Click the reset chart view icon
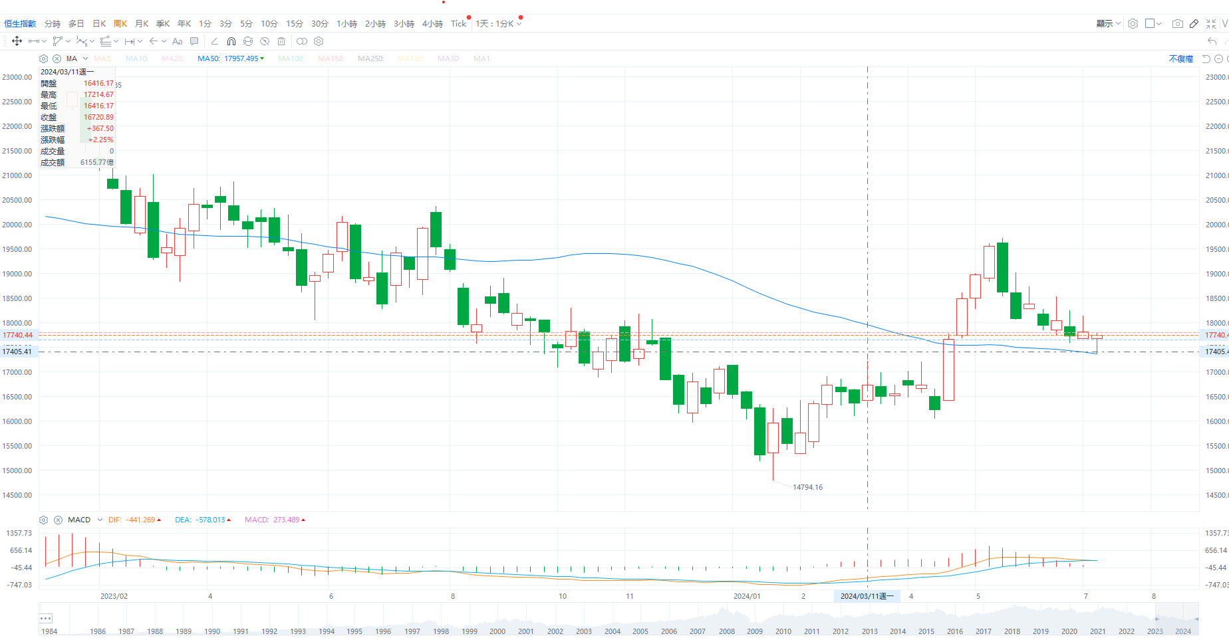1229x642 pixels. 1206,58
